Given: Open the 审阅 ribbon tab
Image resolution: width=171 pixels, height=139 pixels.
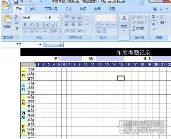Looking at the screenshot, I should 97,9.
